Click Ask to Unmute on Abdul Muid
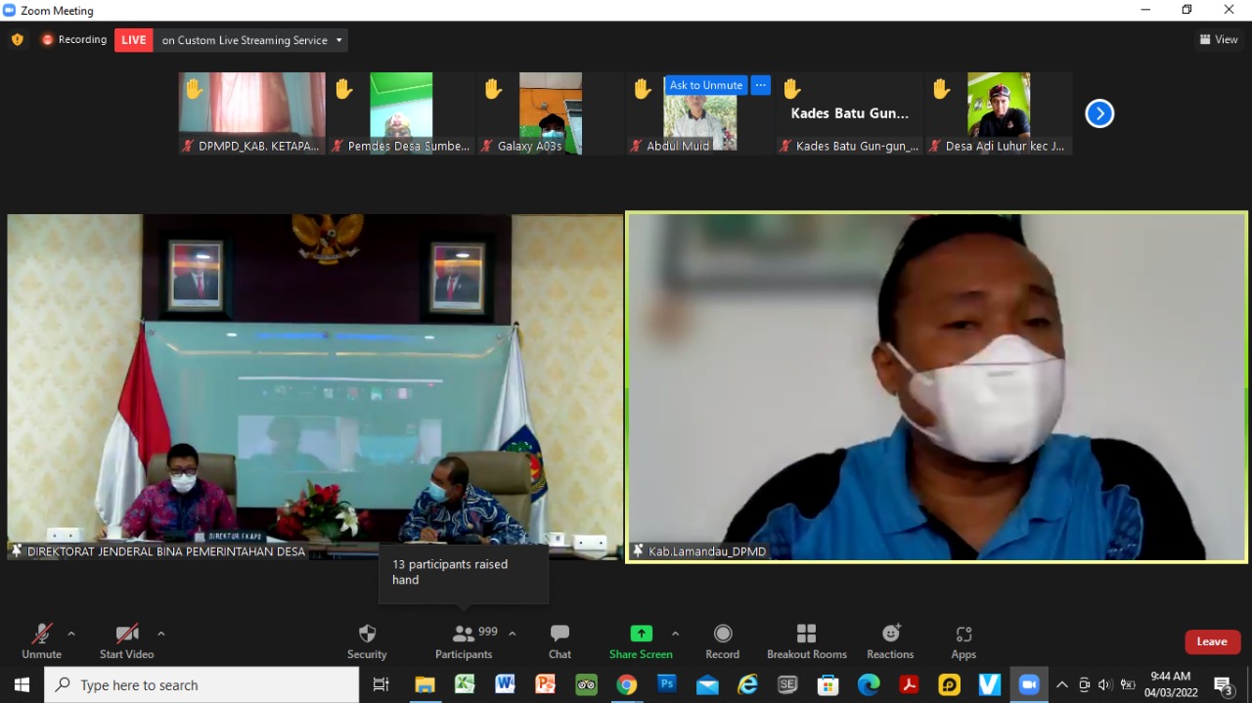The height and width of the screenshot is (703, 1252). pyautogui.click(x=705, y=85)
